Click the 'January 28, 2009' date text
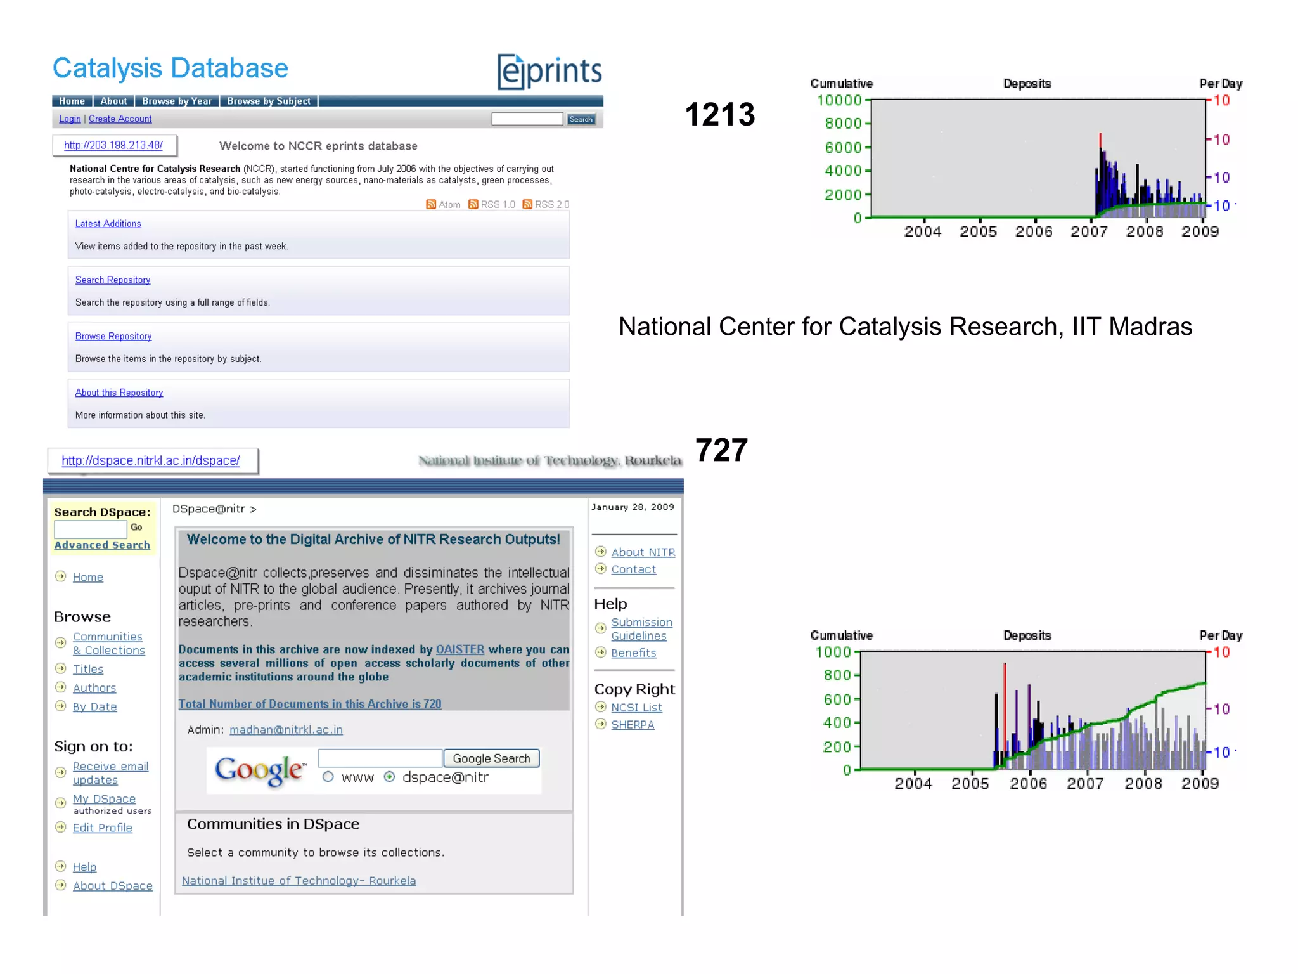1298x974 pixels. (633, 507)
